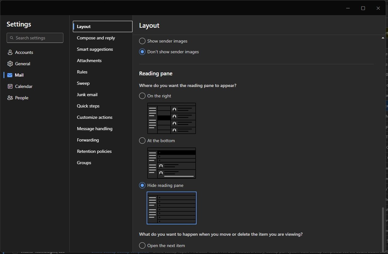This screenshot has width=388, height=254.
Task: Go to Rules settings page
Action: tap(82, 72)
